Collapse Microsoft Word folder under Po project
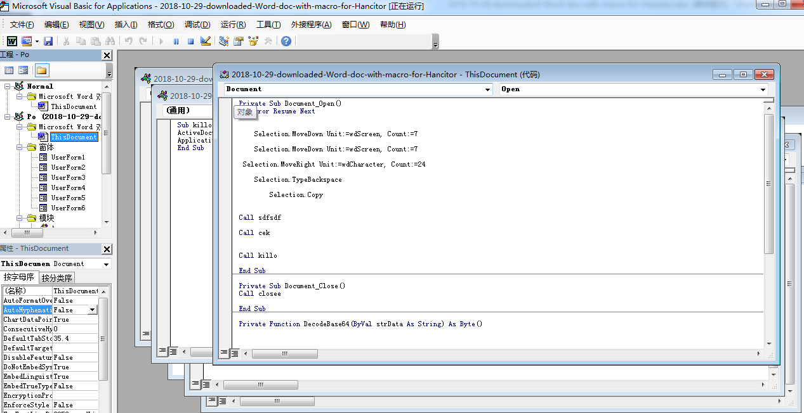 click(x=19, y=127)
